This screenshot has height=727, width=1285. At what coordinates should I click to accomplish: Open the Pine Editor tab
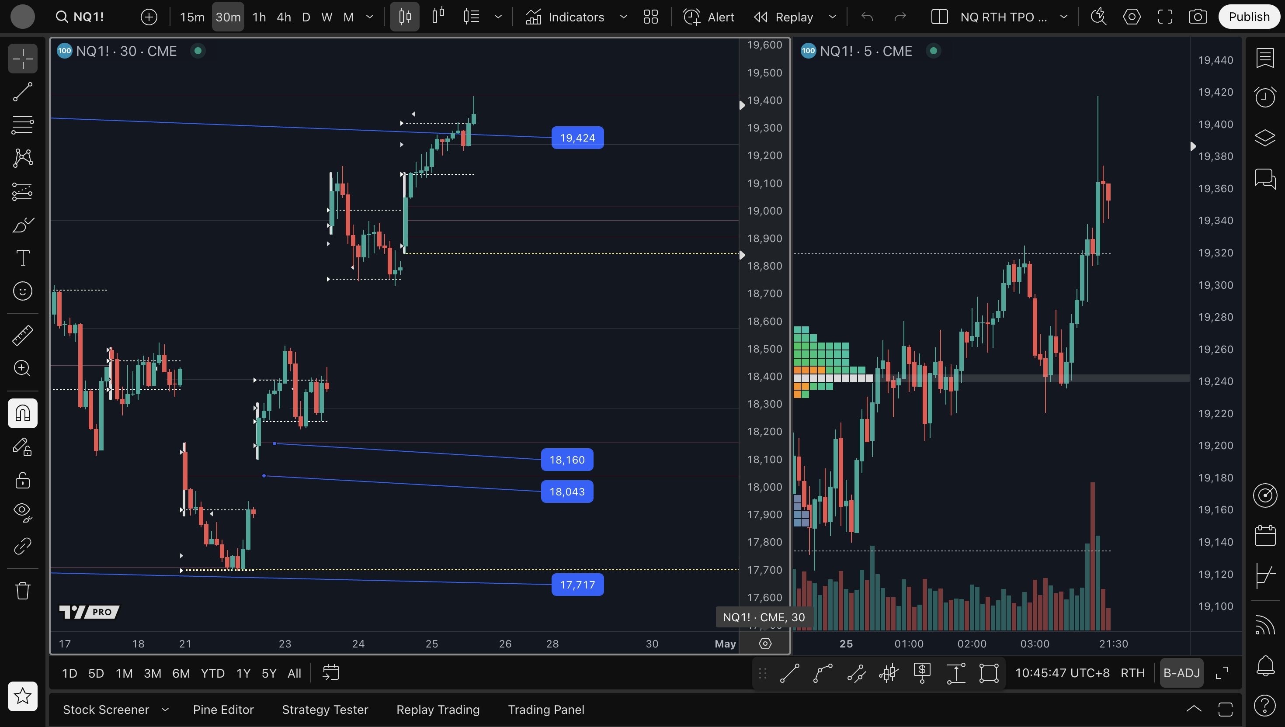click(x=223, y=710)
